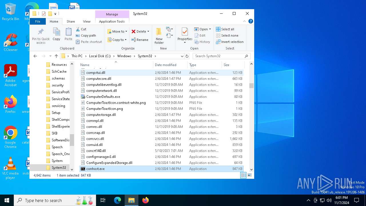
Task: Switch to the Home tab
Action: pos(54,21)
